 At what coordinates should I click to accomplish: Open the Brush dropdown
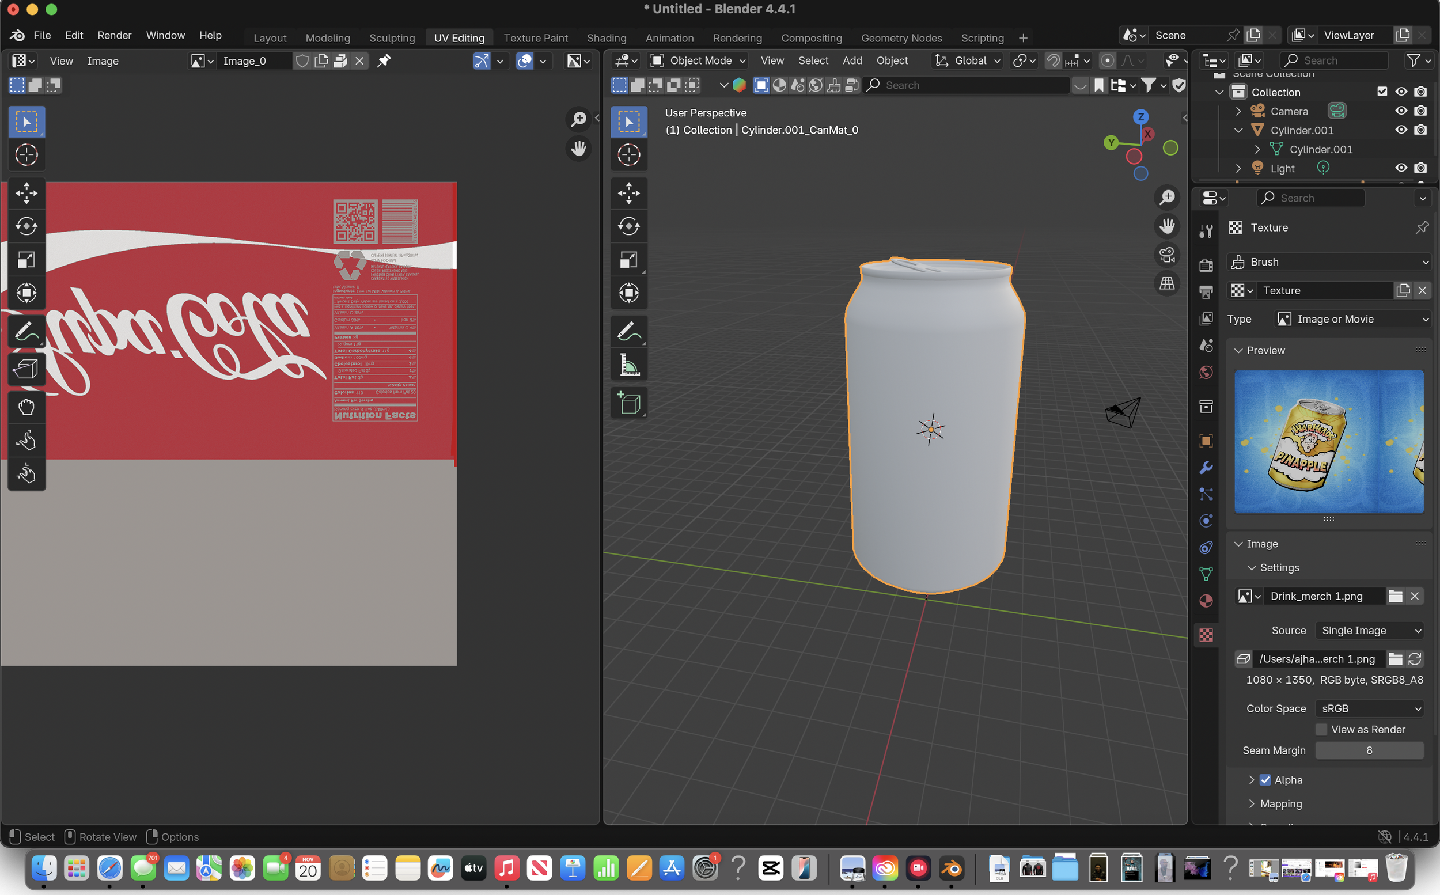coord(1329,261)
